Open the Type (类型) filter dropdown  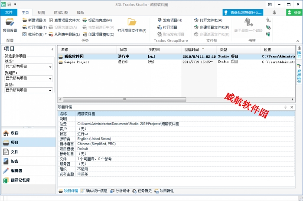[x=29, y=90]
